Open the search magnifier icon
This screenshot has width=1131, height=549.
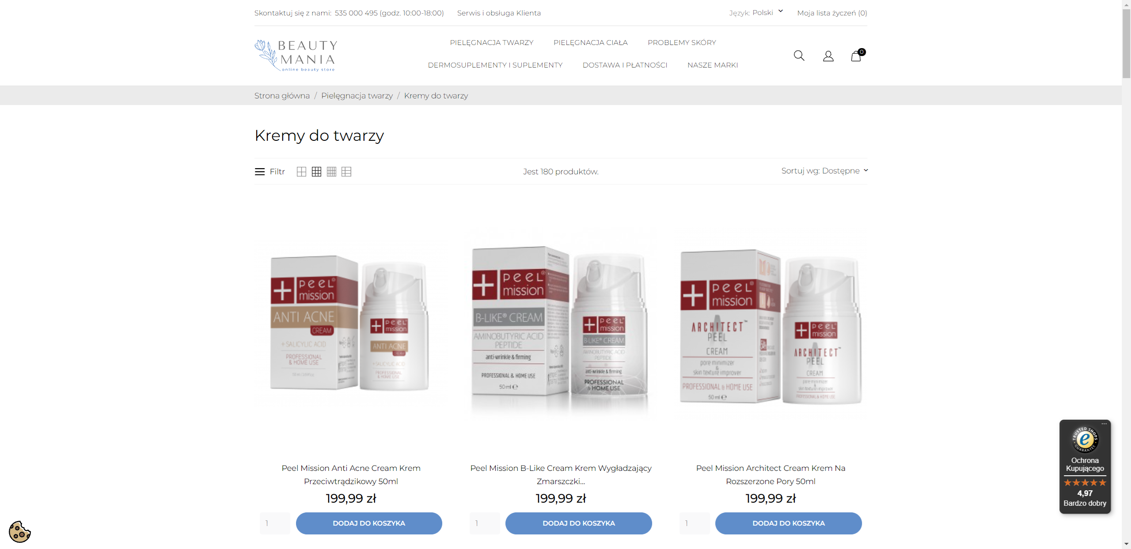point(799,56)
